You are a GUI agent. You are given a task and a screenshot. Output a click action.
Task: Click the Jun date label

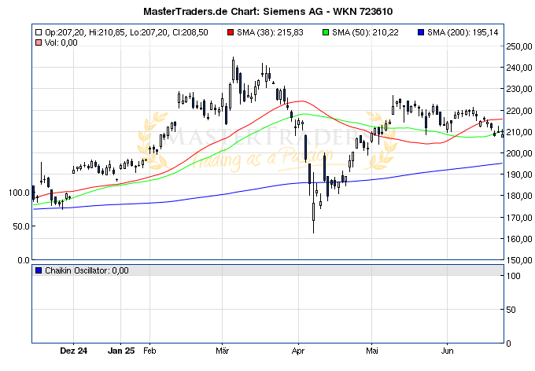pos(447,351)
